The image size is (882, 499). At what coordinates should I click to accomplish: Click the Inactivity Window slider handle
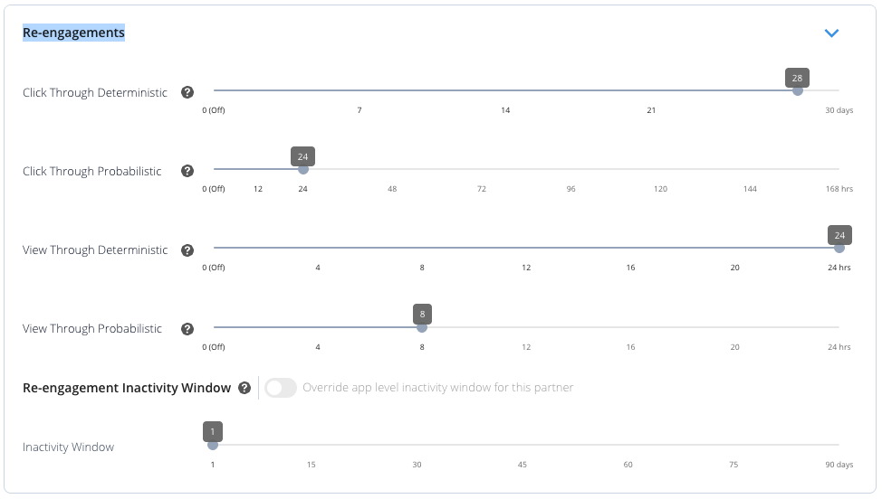coord(213,444)
